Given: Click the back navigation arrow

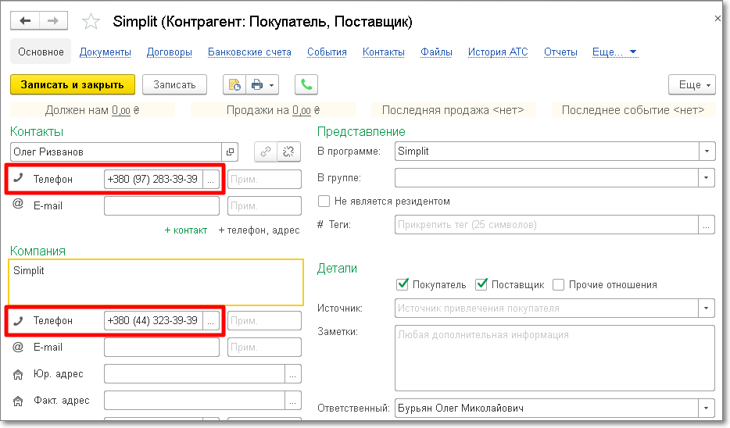Looking at the screenshot, I should (25, 21).
